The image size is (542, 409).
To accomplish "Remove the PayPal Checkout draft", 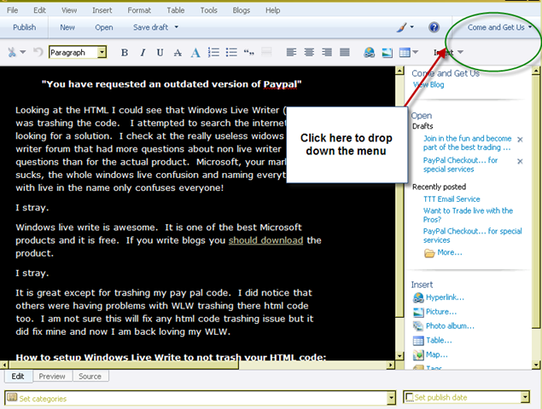I will 520,161.
